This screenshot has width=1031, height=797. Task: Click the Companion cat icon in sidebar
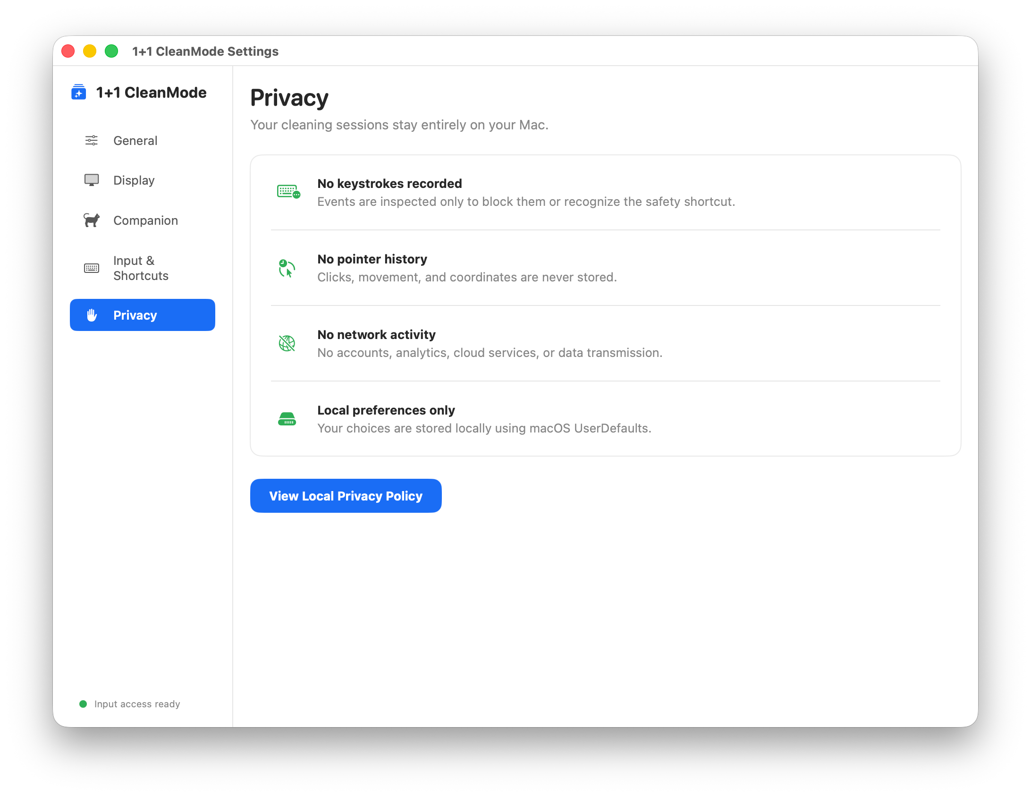click(x=92, y=220)
